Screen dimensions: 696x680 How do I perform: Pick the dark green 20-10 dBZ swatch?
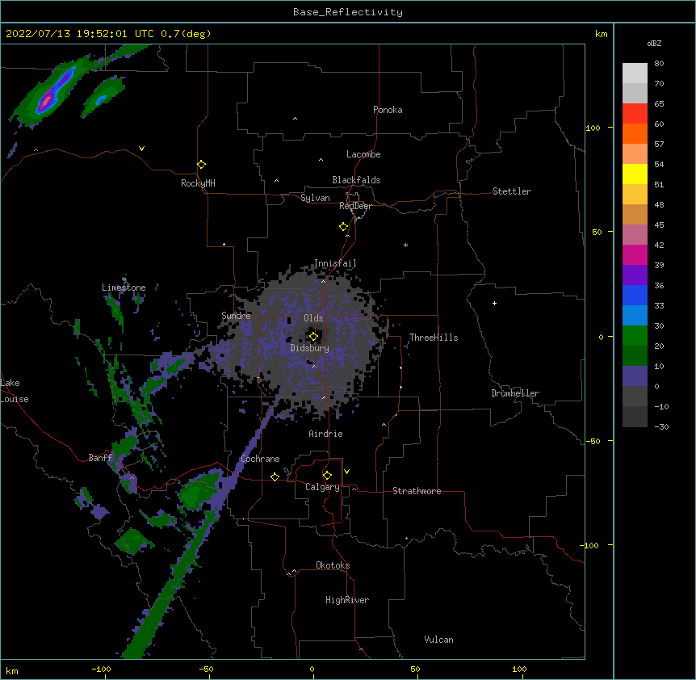635,356
